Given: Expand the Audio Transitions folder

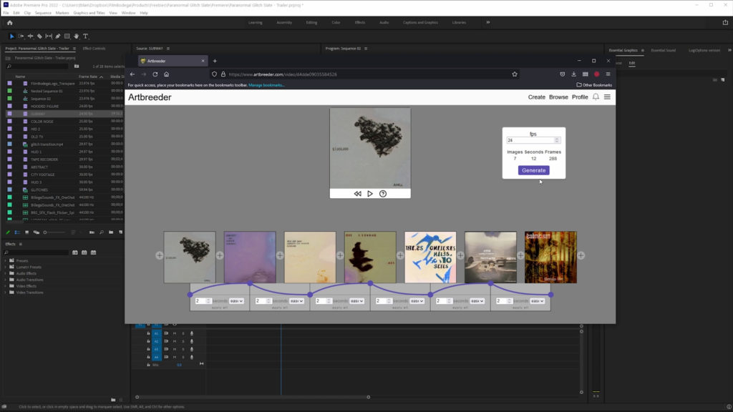Looking at the screenshot, I should (x=6, y=280).
